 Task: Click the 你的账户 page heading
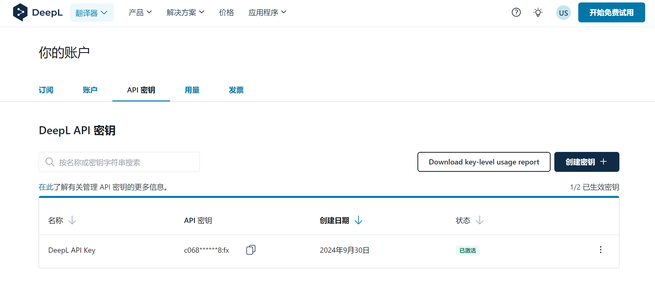[64, 53]
